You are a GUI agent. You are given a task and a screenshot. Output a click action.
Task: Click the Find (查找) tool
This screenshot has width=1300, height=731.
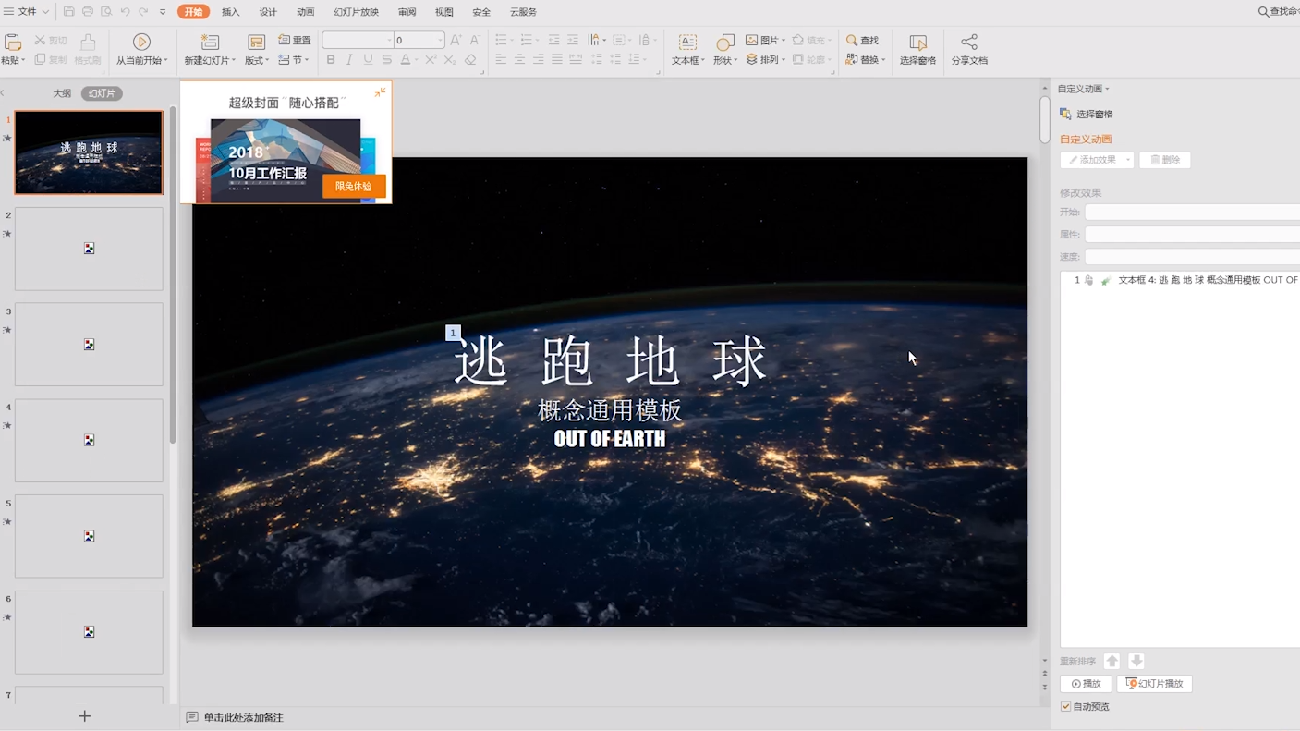862,40
